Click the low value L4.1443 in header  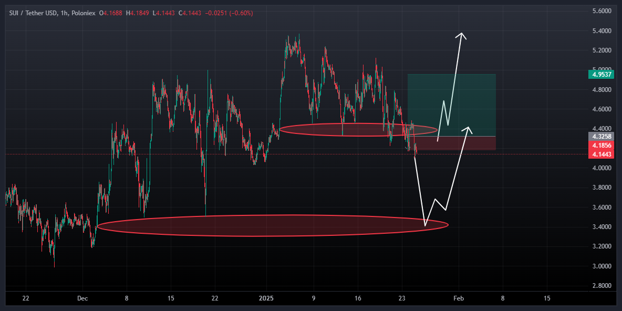coord(163,13)
